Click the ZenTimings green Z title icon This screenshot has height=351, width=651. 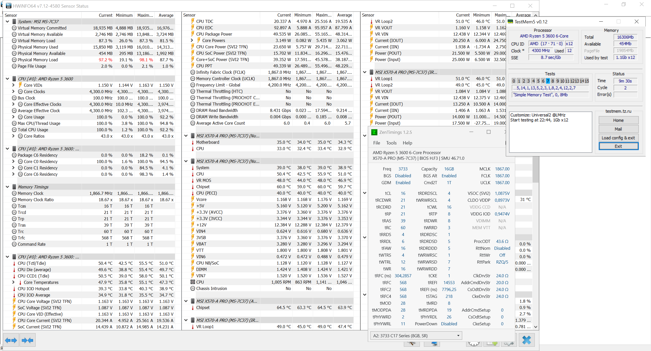click(x=374, y=132)
